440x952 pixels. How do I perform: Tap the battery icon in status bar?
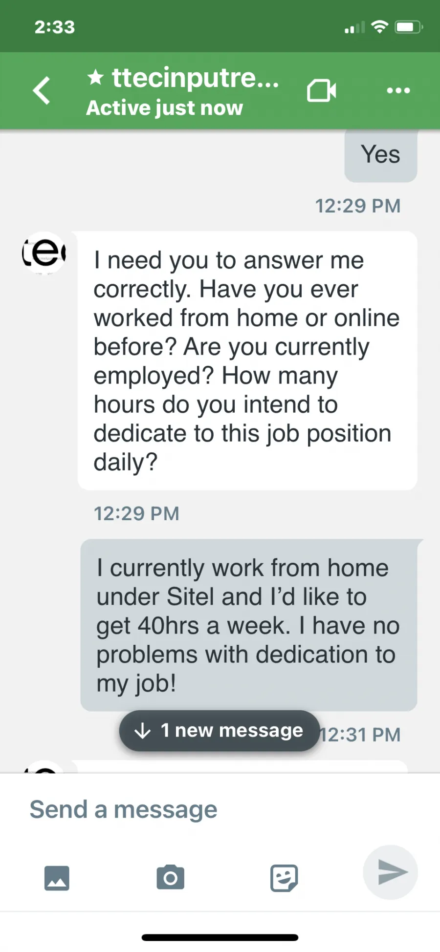pos(409,27)
